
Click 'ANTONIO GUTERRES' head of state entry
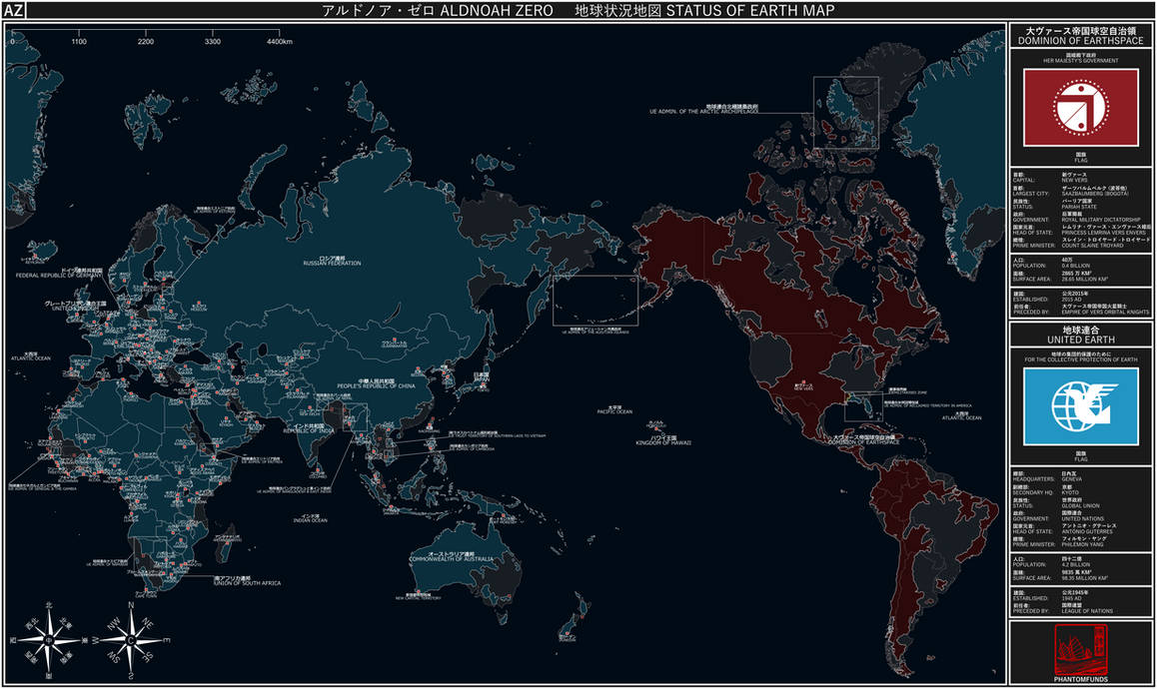coord(1087,532)
